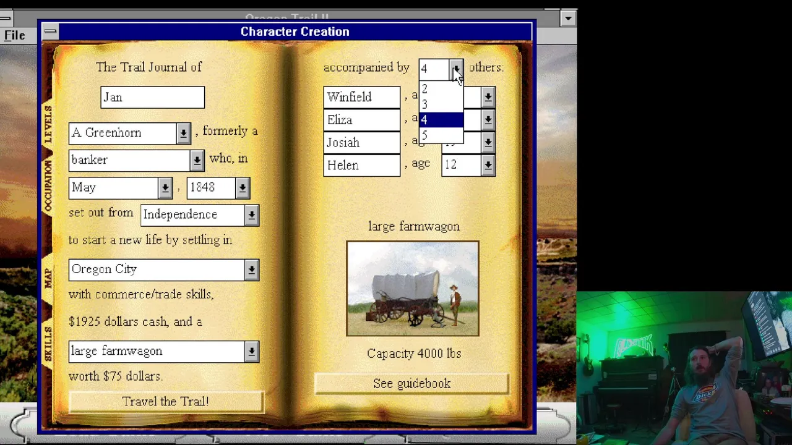Viewport: 792px width, 445px height.
Task: Click the Helen name field
Action: (362, 166)
